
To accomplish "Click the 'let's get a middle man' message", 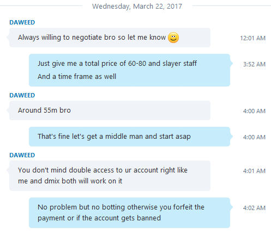I will 129,137.
